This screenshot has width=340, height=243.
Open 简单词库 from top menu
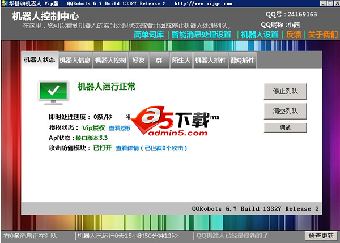click(148, 35)
